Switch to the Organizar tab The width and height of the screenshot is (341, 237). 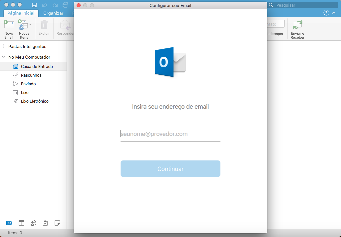click(53, 13)
